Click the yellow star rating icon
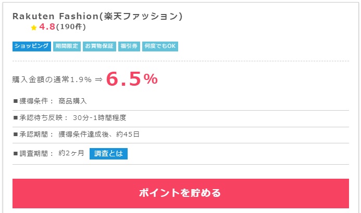361x213 pixels. pyautogui.click(x=34, y=28)
